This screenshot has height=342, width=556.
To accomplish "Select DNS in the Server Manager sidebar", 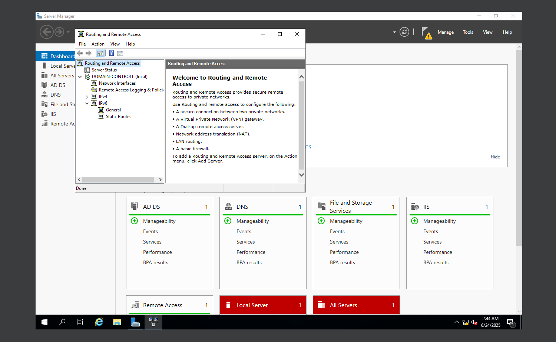I will (56, 95).
